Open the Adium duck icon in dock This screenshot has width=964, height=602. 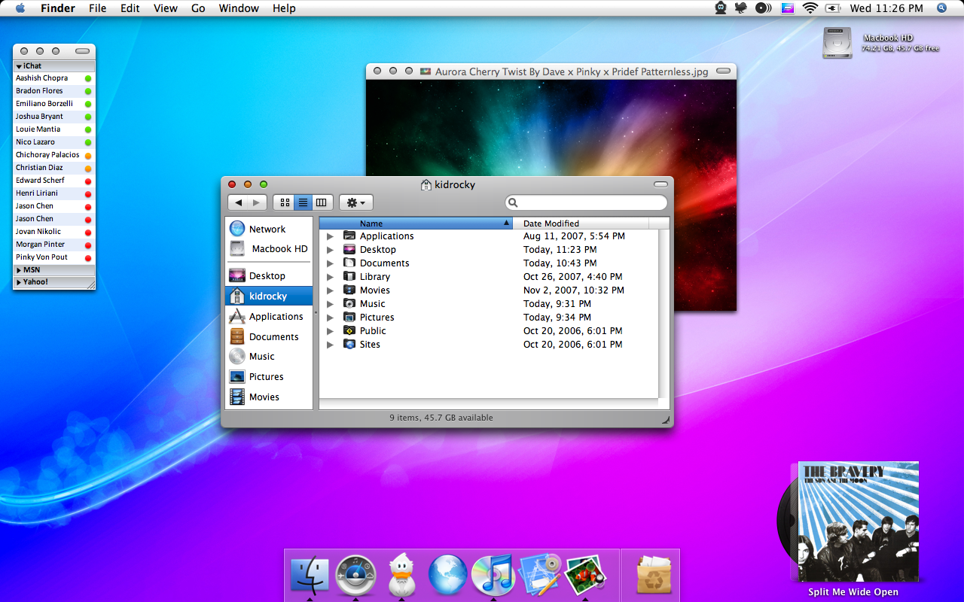401,576
